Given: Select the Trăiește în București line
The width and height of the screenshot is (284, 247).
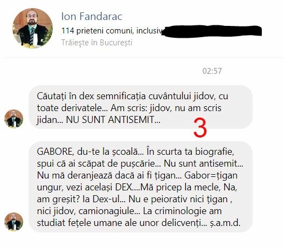Looking at the screenshot, I should tap(96, 43).
